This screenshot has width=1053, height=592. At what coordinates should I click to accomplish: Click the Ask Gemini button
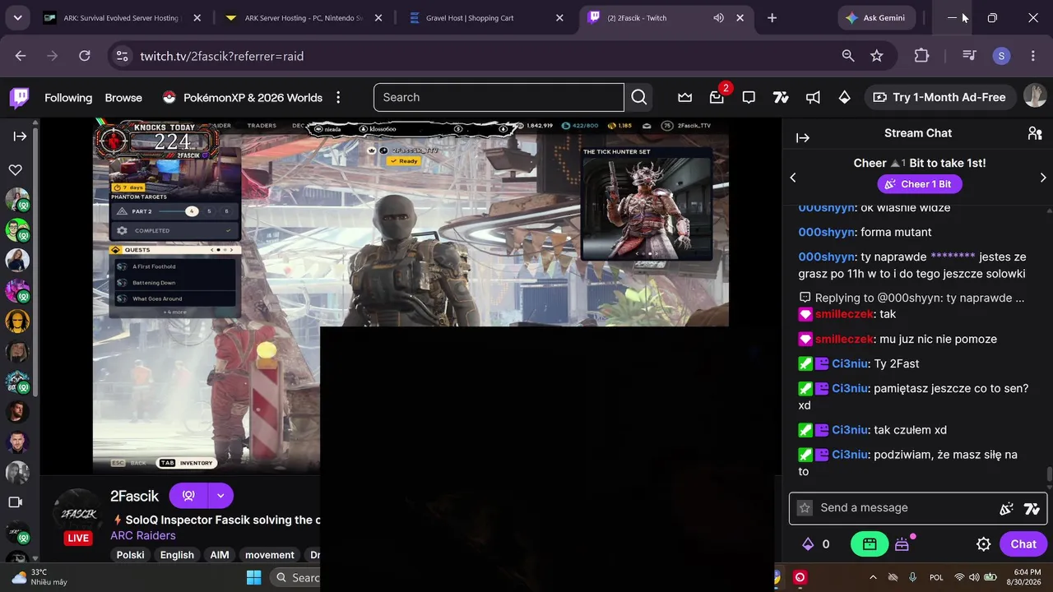tap(876, 18)
